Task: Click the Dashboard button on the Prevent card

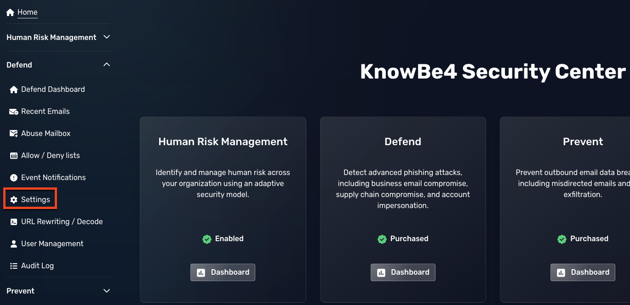Action: [x=583, y=272]
